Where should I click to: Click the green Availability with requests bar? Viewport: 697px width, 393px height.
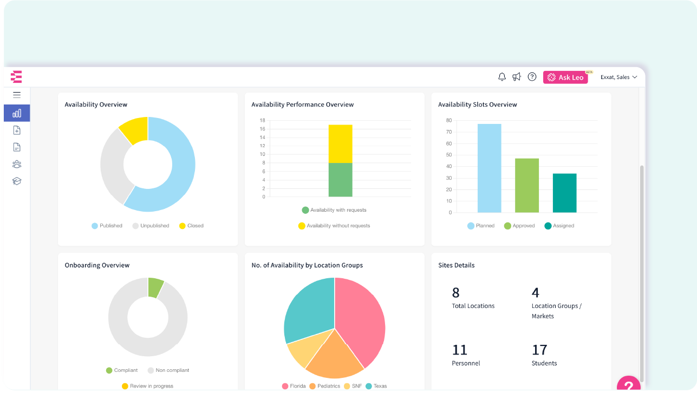pos(340,180)
